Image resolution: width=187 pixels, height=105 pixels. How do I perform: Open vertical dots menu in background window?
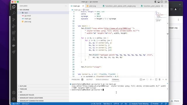pos(178,20)
